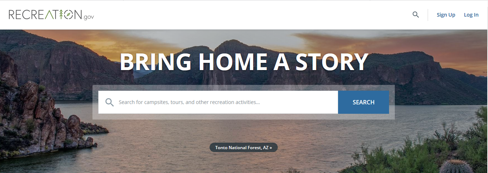Open the header search magnifier icon

coord(416,15)
